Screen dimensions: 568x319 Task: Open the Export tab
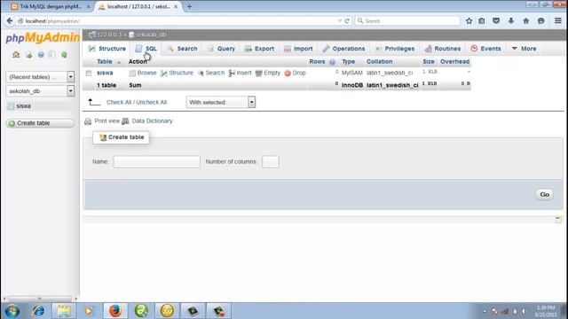click(x=259, y=49)
